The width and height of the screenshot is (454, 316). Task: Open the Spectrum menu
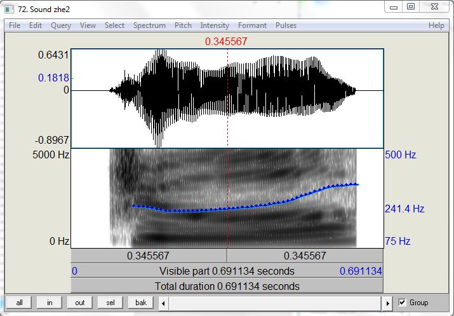149,25
